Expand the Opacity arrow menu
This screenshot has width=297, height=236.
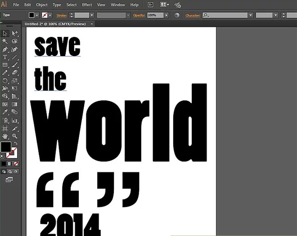166,15
